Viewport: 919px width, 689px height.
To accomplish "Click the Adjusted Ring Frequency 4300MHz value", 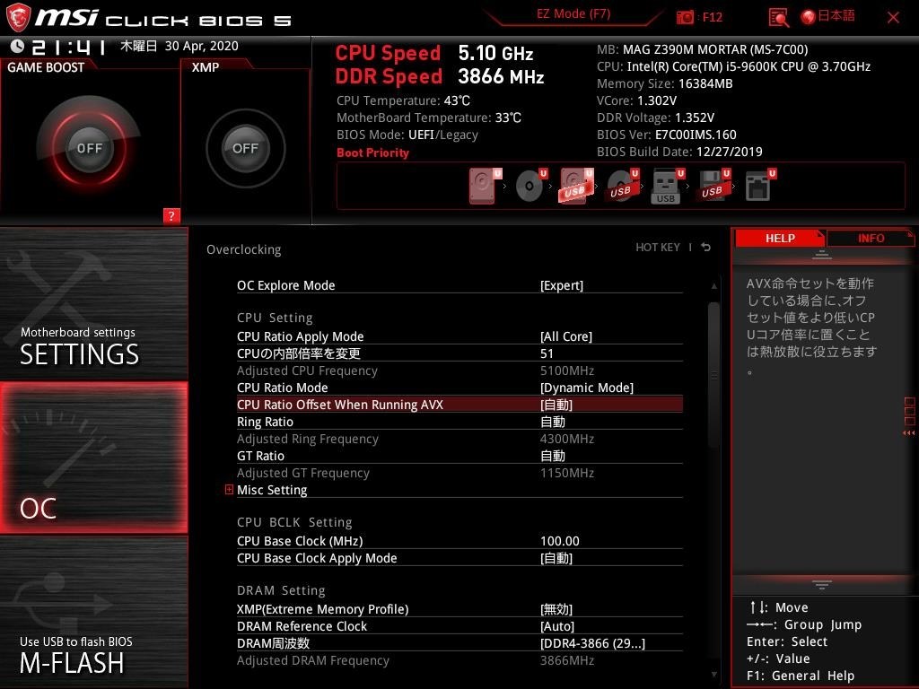I will [x=567, y=438].
